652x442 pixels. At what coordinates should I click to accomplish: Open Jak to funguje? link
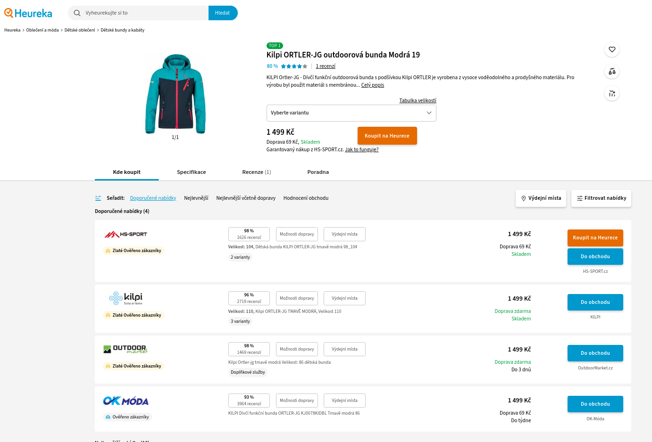click(362, 150)
